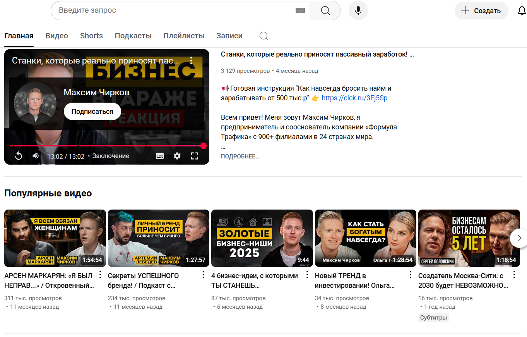Viewport: 527px width, 337px height.
Task: Click title Секреты УСПЕШНОГО бренда! / Подкаст
Action: 143,281
